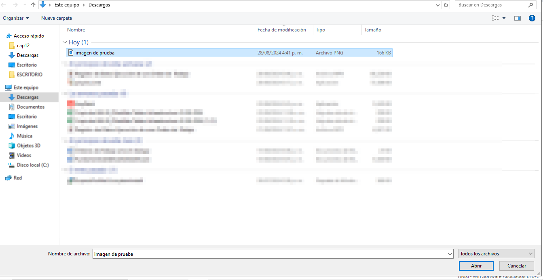
Task: Click the Objetos 3D cube icon
Action: tap(12, 146)
